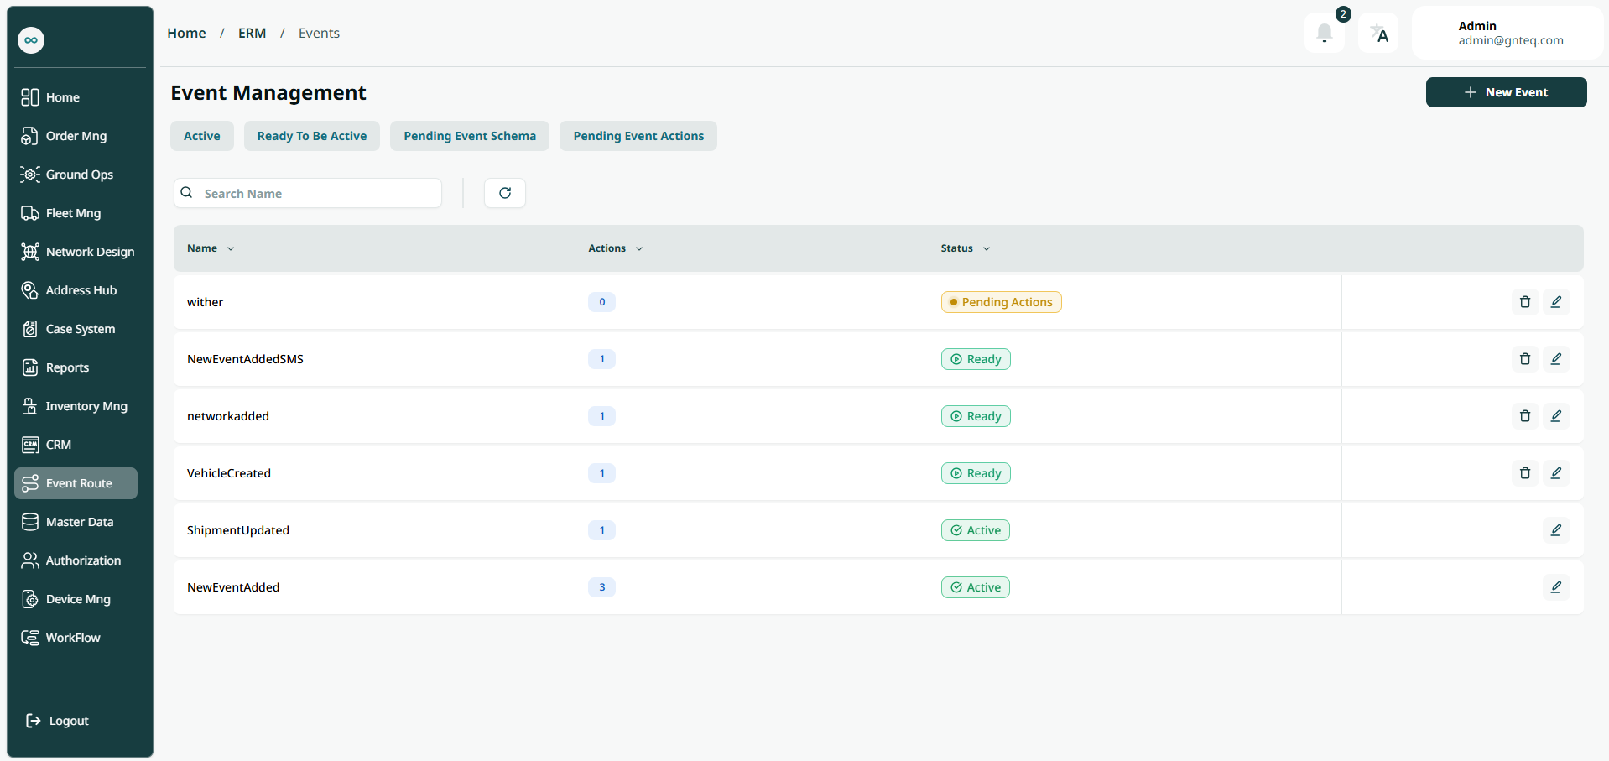Click the Network Design sidebar icon
The image size is (1609, 761).
pos(30,252)
